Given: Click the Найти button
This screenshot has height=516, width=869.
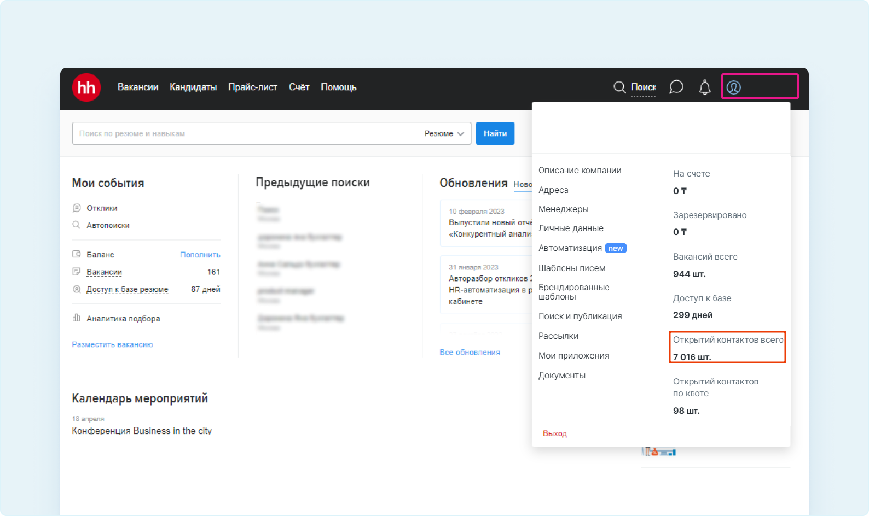Looking at the screenshot, I should click(495, 133).
